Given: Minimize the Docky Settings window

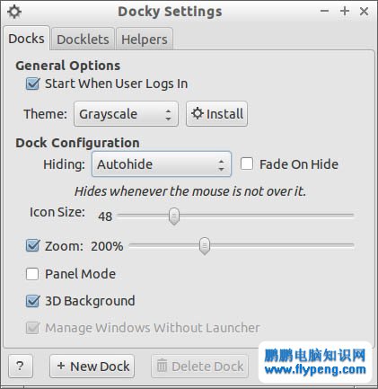Looking at the screenshot, I should pos(324,11).
